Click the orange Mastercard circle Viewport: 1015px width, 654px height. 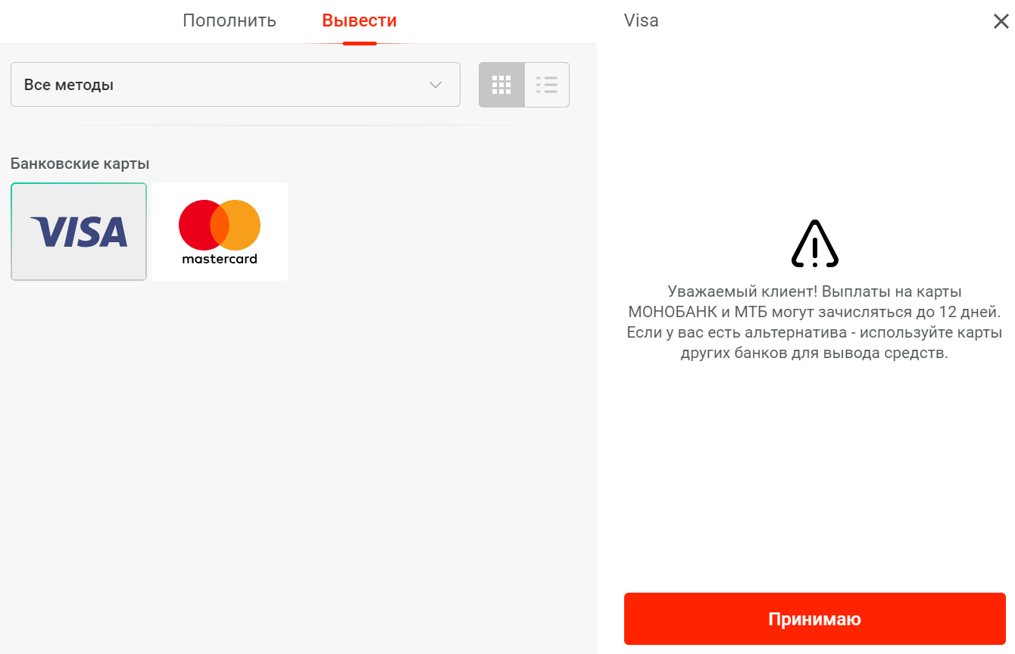pos(239,226)
